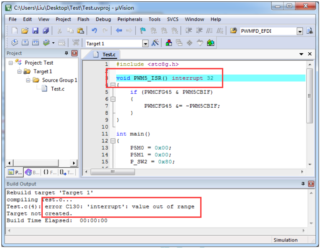Click the Rebuild all target files icon
Viewport: 320px width, 248px height.
[x=35, y=43]
